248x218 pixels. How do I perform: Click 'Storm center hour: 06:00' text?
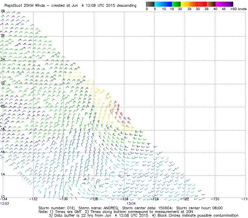199,208
